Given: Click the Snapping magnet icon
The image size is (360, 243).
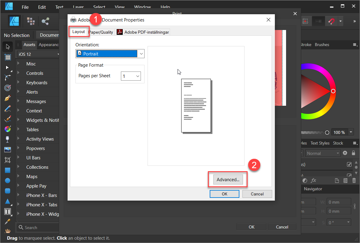Looking at the screenshot, I should pyautogui.click(x=332, y=21).
